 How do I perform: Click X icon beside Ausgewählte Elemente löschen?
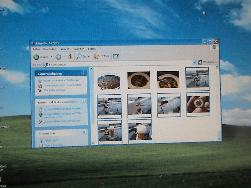coord(41,122)
